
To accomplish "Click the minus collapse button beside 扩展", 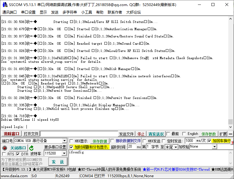I will 231,134.
